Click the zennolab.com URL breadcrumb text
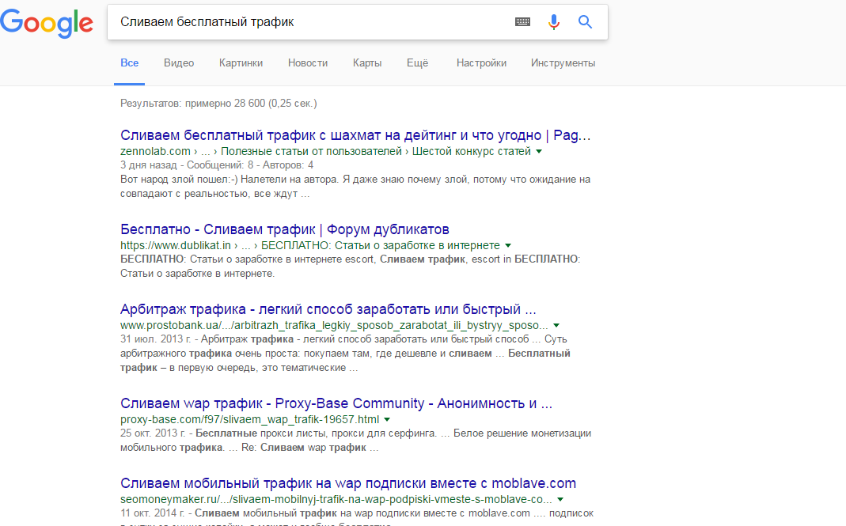 point(325,152)
